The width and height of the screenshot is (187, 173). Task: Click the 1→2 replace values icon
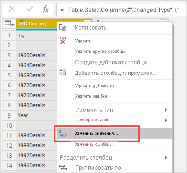pos(62,133)
